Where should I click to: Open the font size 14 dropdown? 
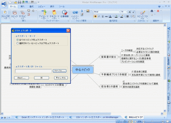[x=124, y=12]
